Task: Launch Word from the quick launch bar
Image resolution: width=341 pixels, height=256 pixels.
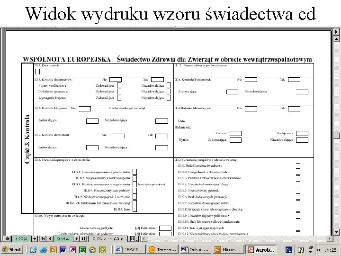Action: tap(63, 250)
